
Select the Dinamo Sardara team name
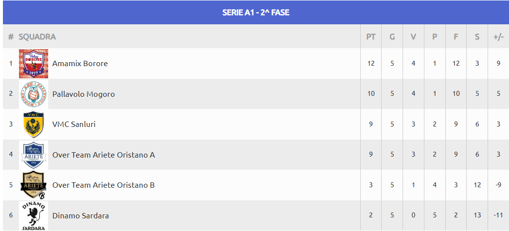tap(81, 216)
